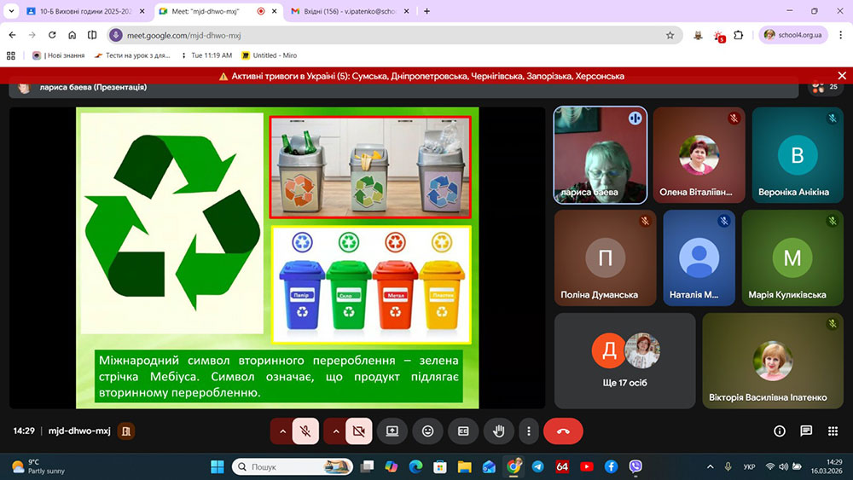The image size is (853, 480).
Task: Show participants list with 25 people
Action: [824, 87]
